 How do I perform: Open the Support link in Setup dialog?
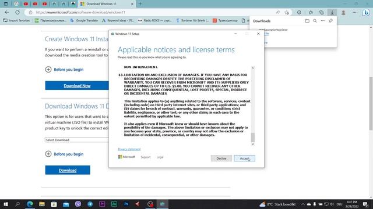(146, 157)
